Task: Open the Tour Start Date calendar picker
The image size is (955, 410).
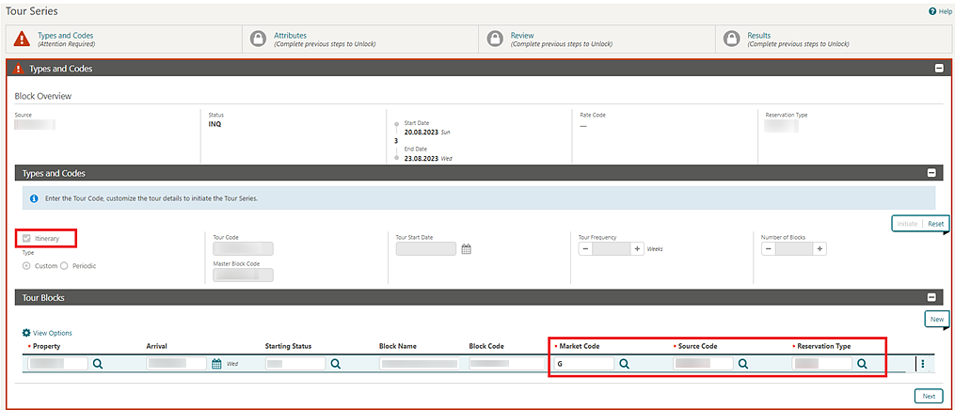Action: pyautogui.click(x=466, y=249)
